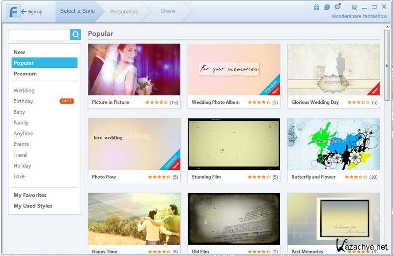Click the search magnifier button
393x256 pixels.
coord(76,34)
